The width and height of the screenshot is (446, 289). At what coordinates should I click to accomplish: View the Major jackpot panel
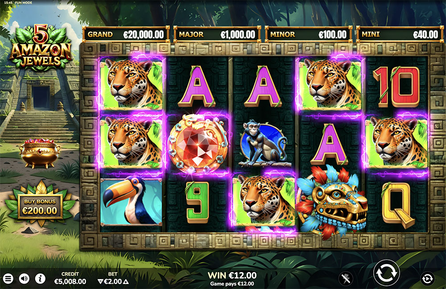point(217,34)
